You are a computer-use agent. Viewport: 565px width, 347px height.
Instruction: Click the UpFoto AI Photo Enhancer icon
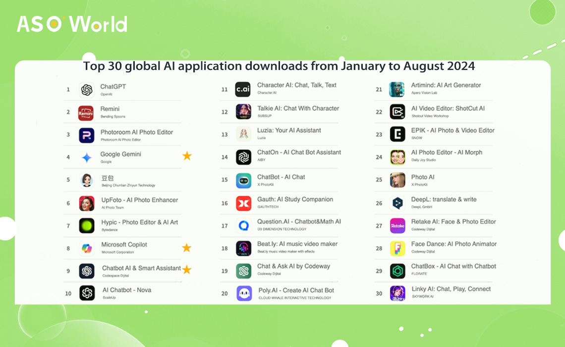86,203
